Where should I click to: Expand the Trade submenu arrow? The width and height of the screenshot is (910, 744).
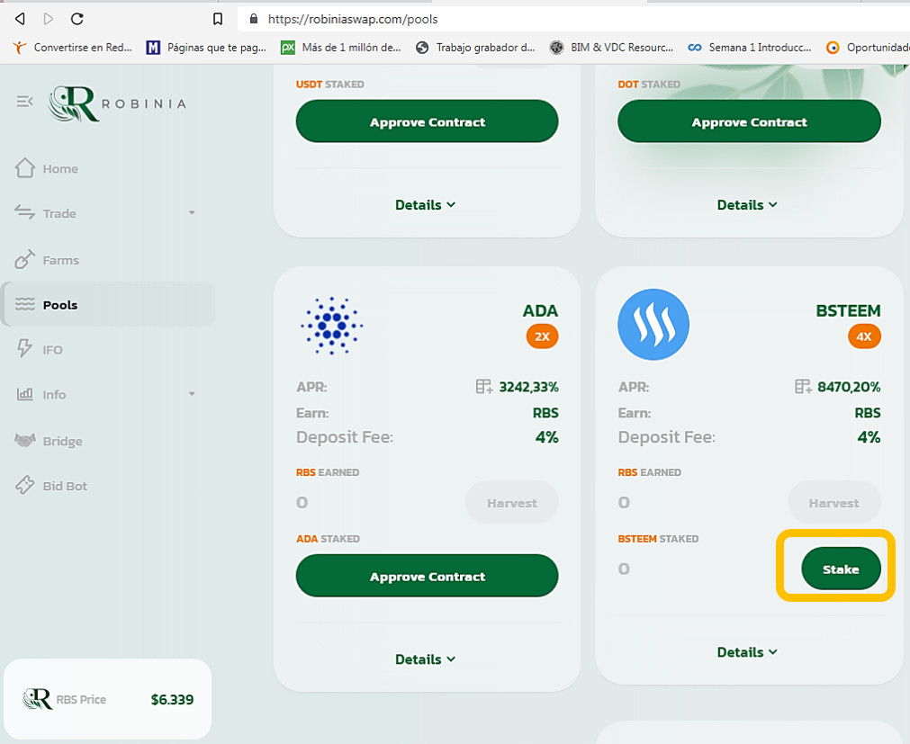pyautogui.click(x=192, y=213)
